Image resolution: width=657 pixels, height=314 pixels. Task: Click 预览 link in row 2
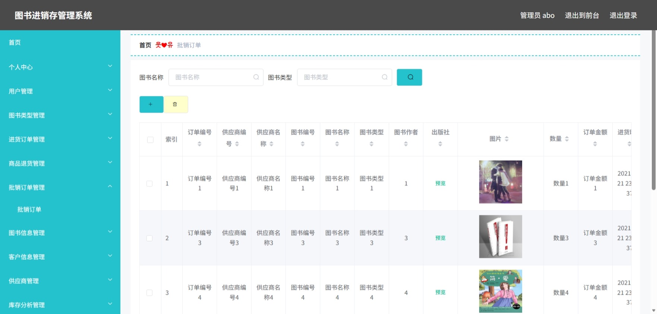pos(440,238)
